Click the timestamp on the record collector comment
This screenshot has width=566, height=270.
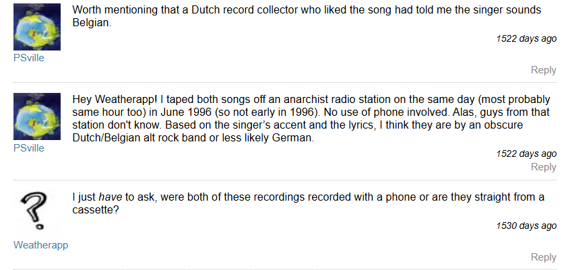tap(526, 38)
